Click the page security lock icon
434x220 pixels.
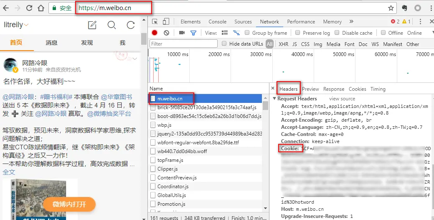54,8
